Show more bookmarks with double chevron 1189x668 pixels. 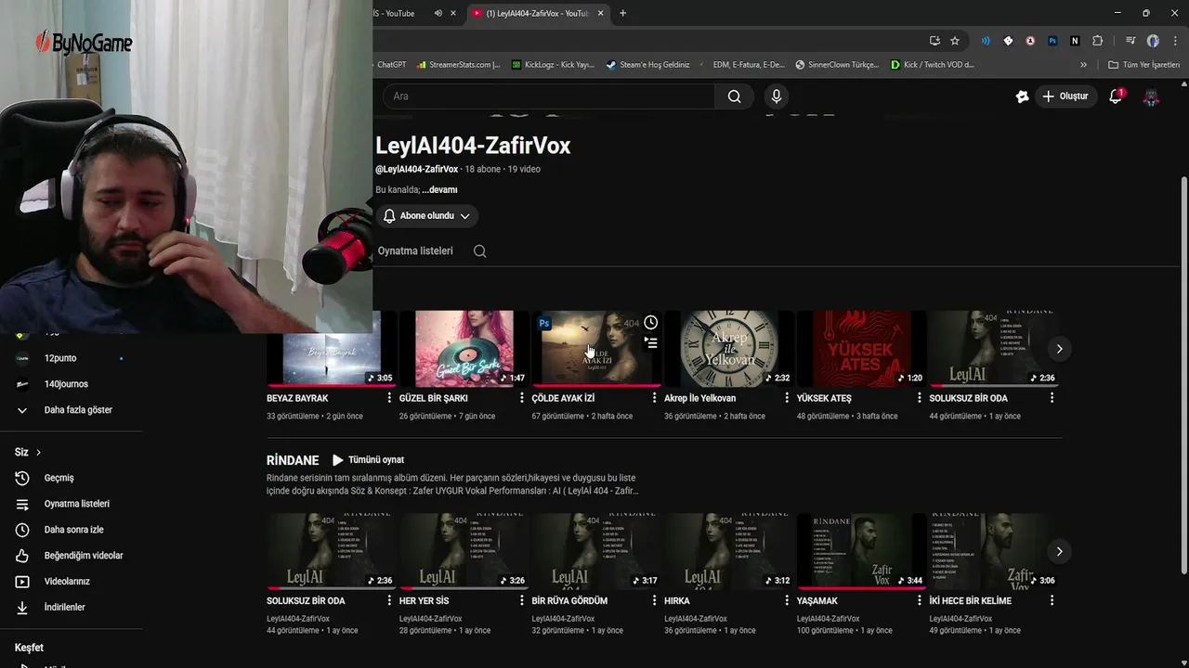point(1083,65)
